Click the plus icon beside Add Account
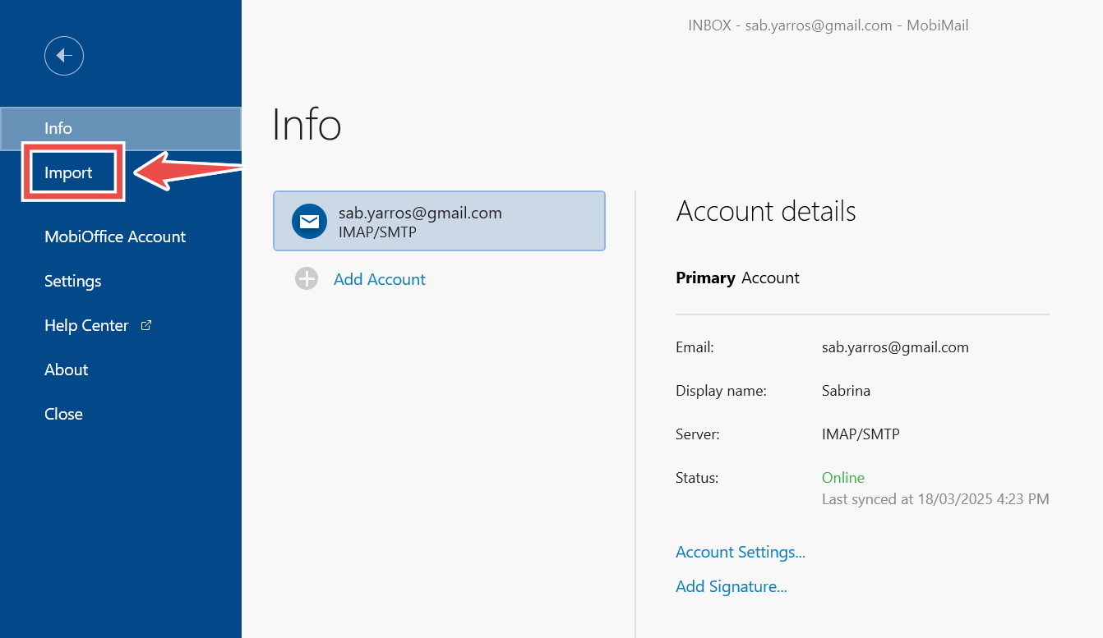 click(x=307, y=279)
